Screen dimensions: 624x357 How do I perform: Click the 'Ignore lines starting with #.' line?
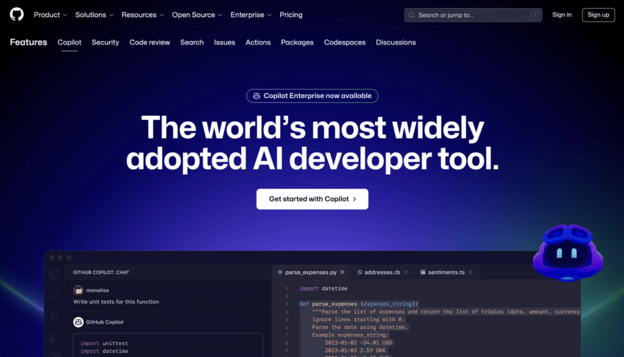pyautogui.click(x=358, y=319)
